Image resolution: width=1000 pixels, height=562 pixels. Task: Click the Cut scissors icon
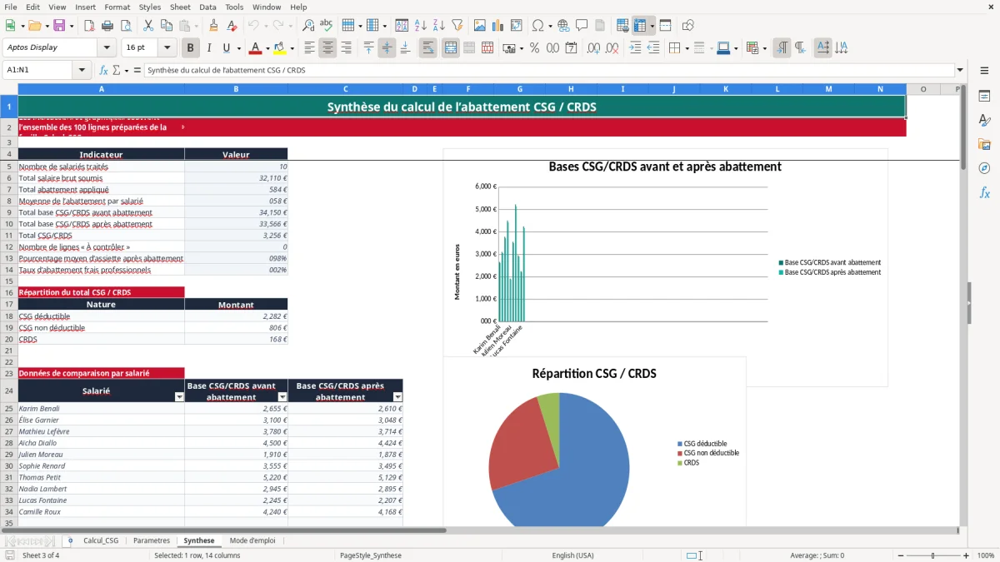click(147, 26)
